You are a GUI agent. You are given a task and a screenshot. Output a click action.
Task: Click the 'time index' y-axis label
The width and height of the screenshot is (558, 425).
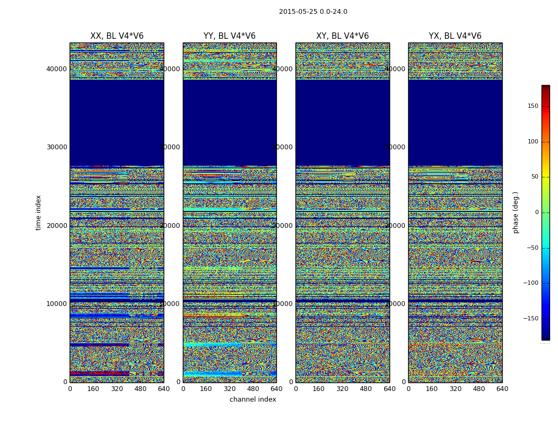coord(38,212)
